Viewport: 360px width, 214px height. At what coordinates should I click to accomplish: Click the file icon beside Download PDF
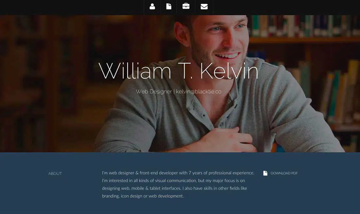tap(265, 173)
